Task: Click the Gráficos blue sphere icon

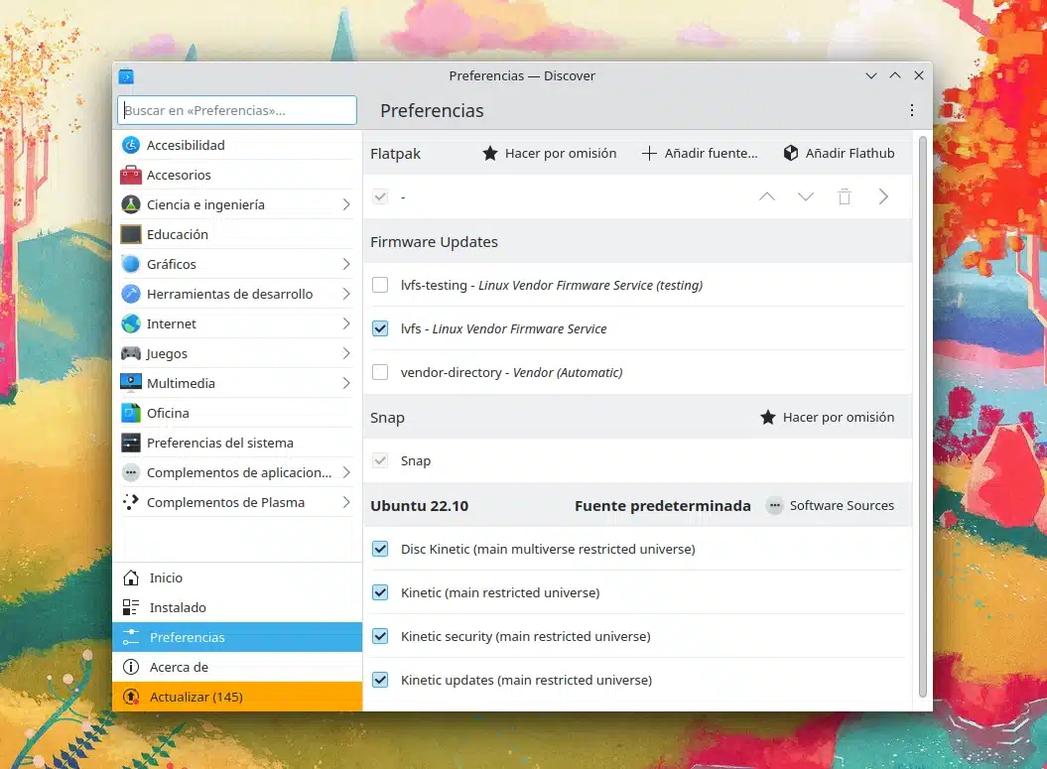Action: pyautogui.click(x=131, y=264)
